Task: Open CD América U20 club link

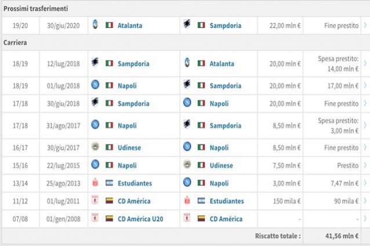Action: (x=140, y=219)
